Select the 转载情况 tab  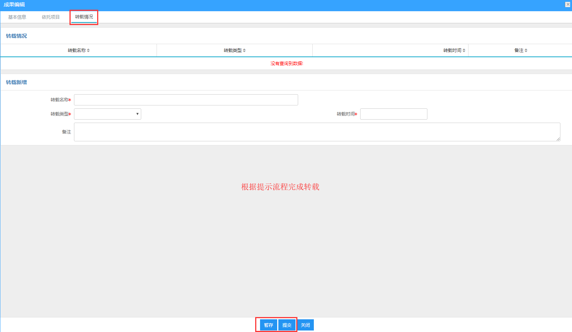pos(84,17)
